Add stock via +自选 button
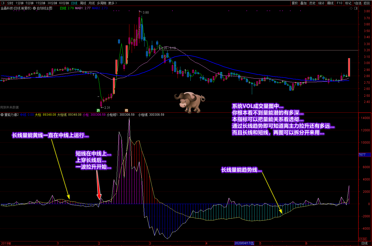The height and width of the screenshot is (246, 372). [358, 3]
